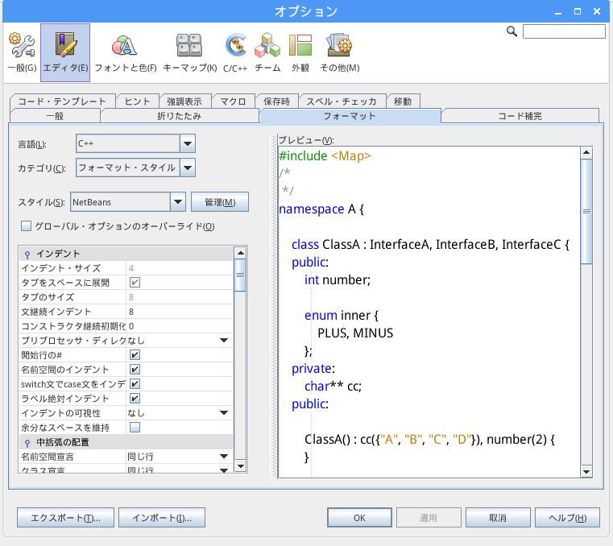
Task: Open the チーム team options category
Action: (267, 52)
